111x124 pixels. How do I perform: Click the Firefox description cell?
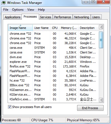click(84, 66)
